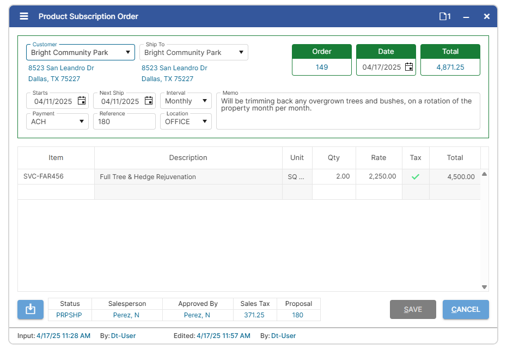Image resolution: width=507 pixels, height=350 pixels.
Task: Open the Location dropdown showing OFFICE
Action: (x=205, y=121)
